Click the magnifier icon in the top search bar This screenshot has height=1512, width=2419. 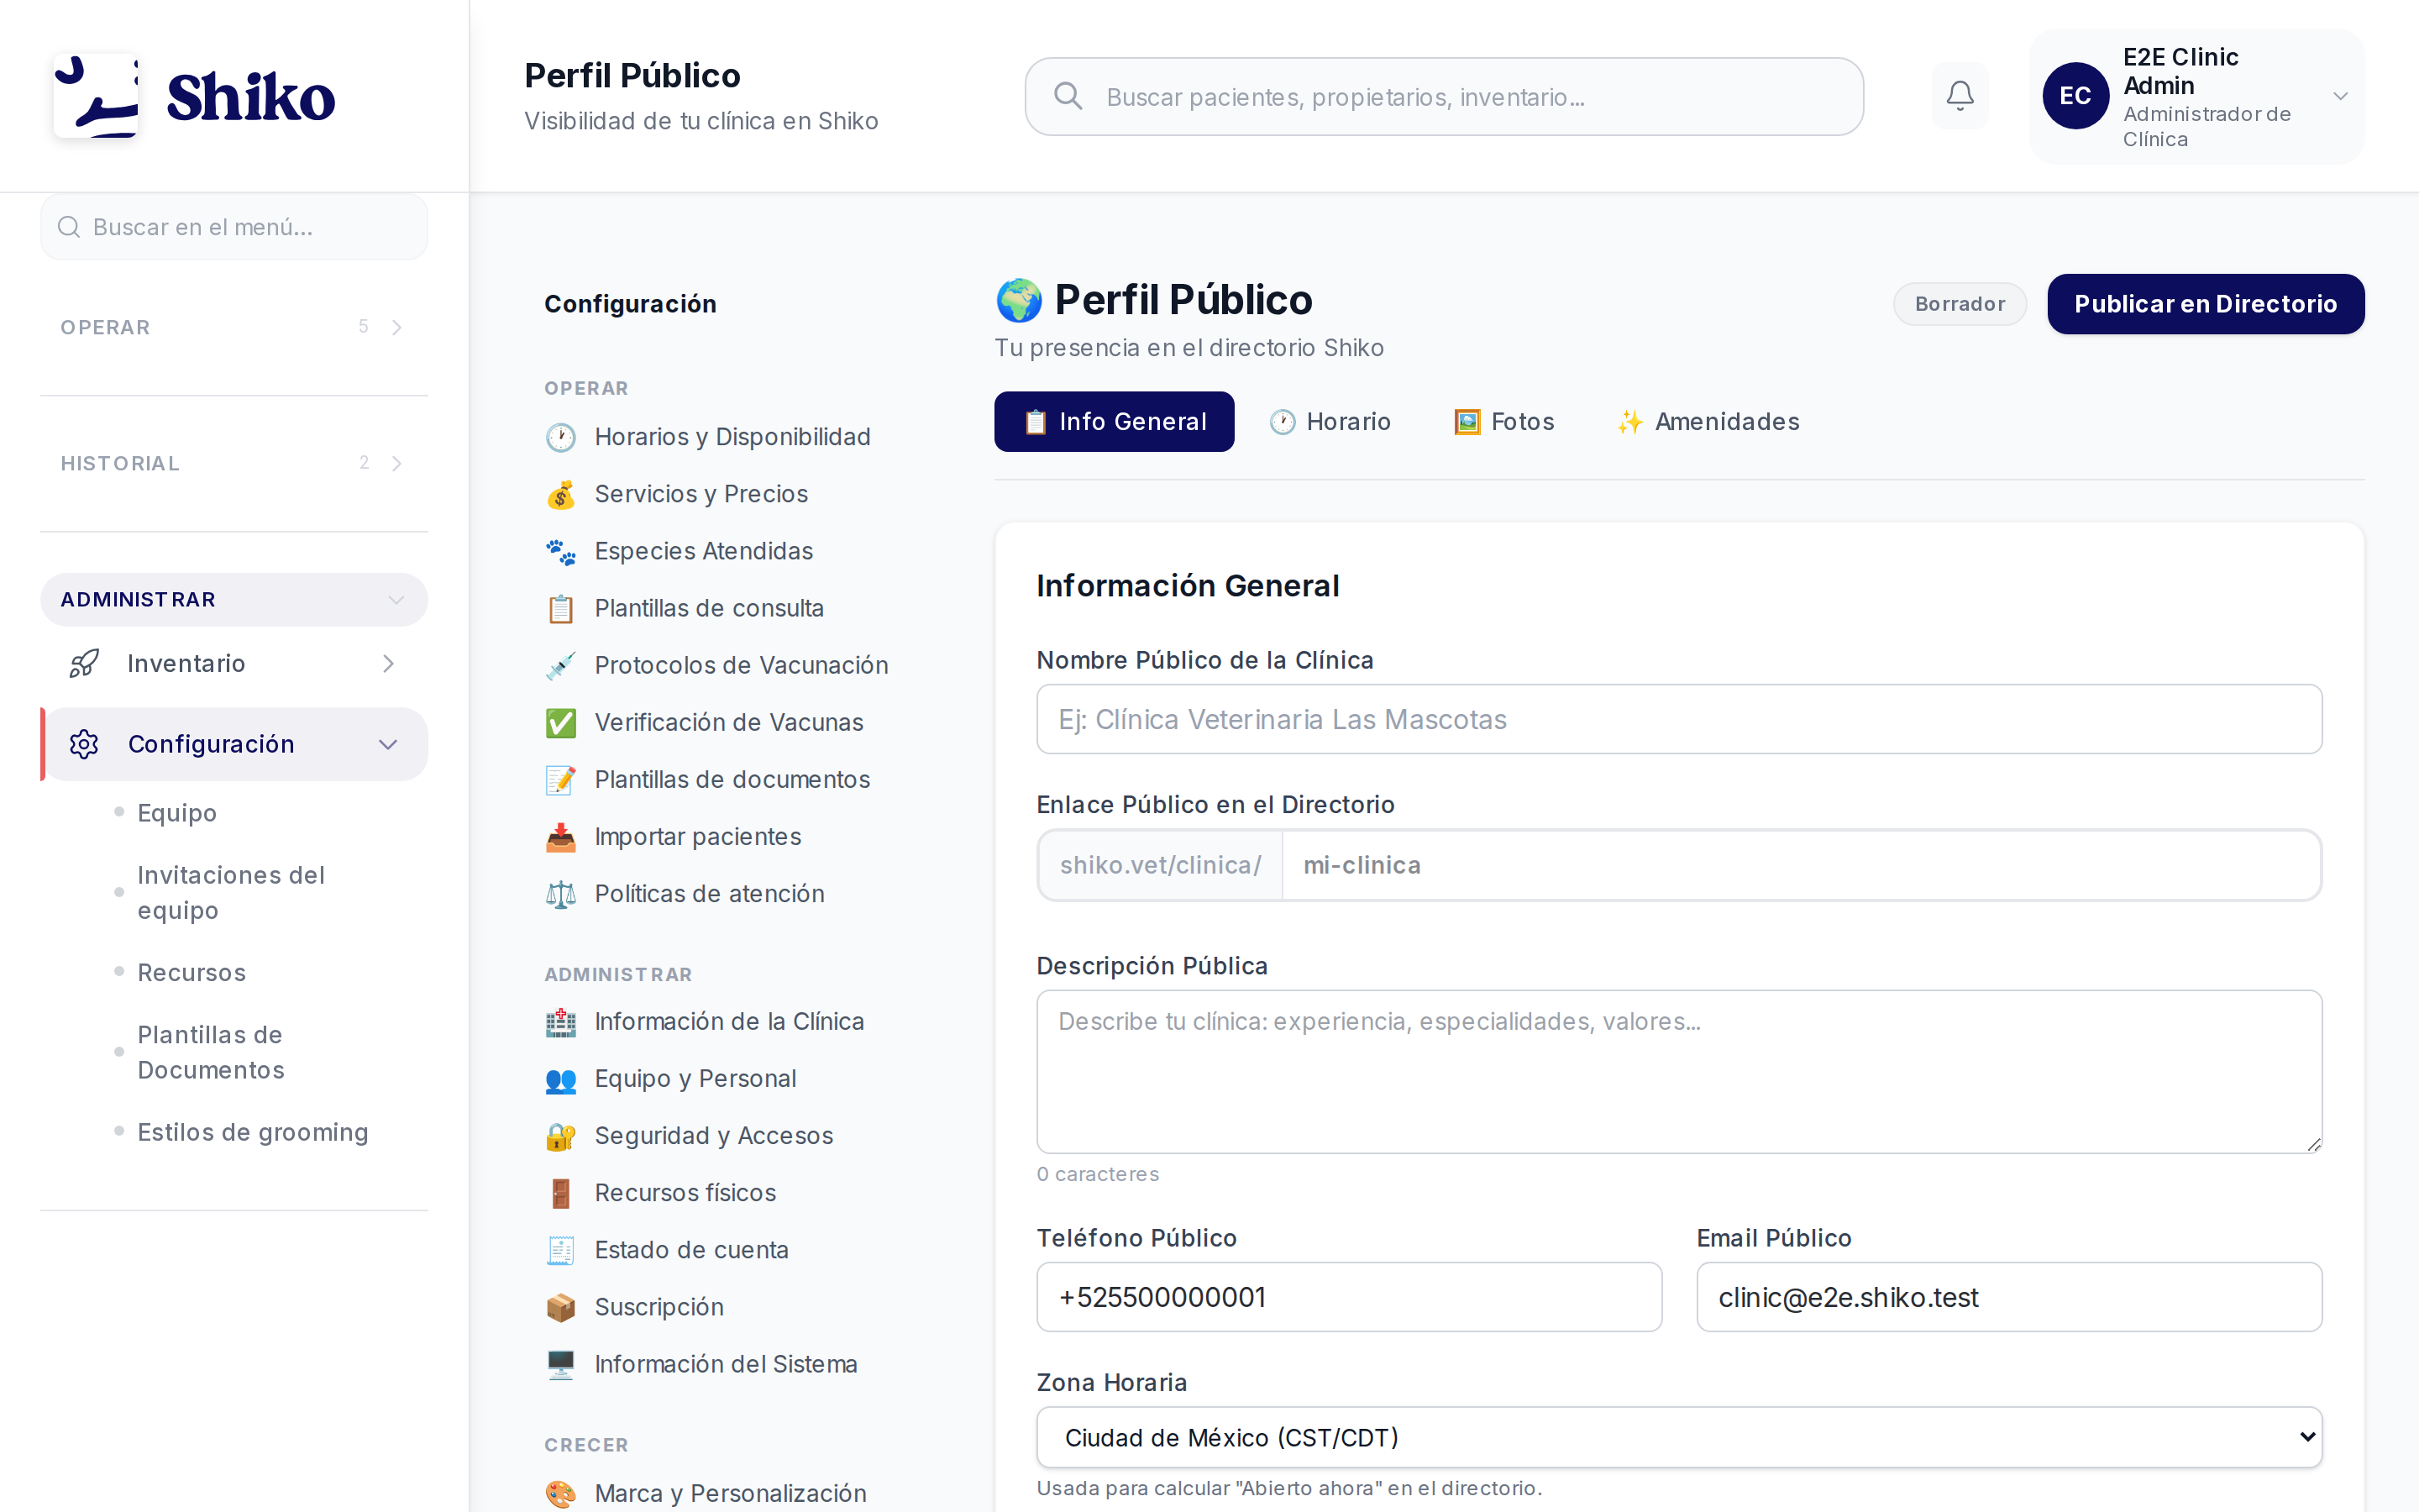tap(1068, 96)
